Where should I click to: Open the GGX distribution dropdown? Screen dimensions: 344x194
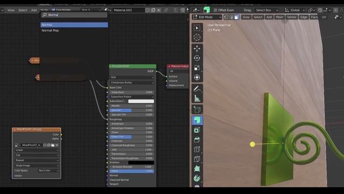(x=132, y=78)
